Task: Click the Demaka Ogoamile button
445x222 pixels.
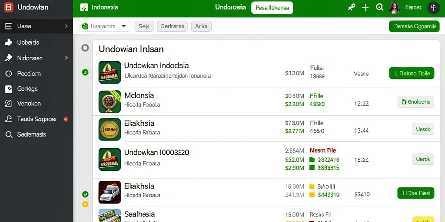Action: 414,26
